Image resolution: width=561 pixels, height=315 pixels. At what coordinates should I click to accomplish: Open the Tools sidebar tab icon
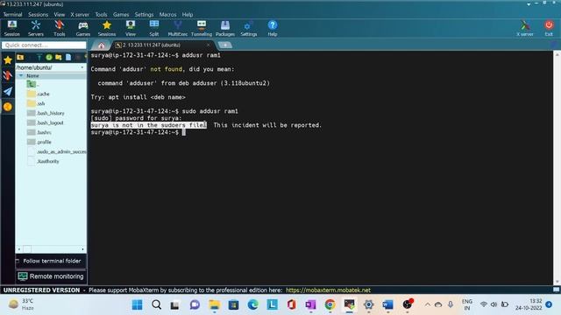pyautogui.click(x=8, y=75)
